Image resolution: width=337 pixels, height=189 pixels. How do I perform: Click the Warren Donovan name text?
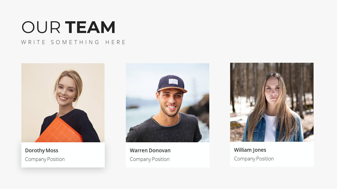[x=150, y=150]
